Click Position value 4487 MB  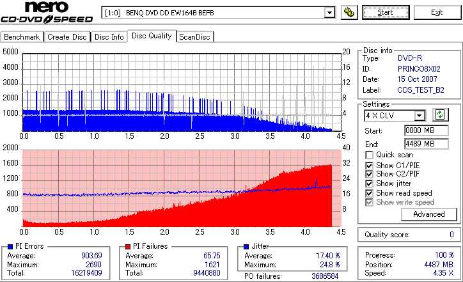439,264
